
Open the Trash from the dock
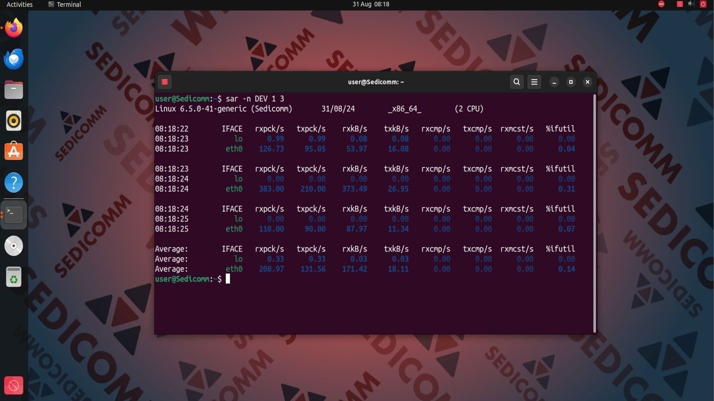(14, 277)
